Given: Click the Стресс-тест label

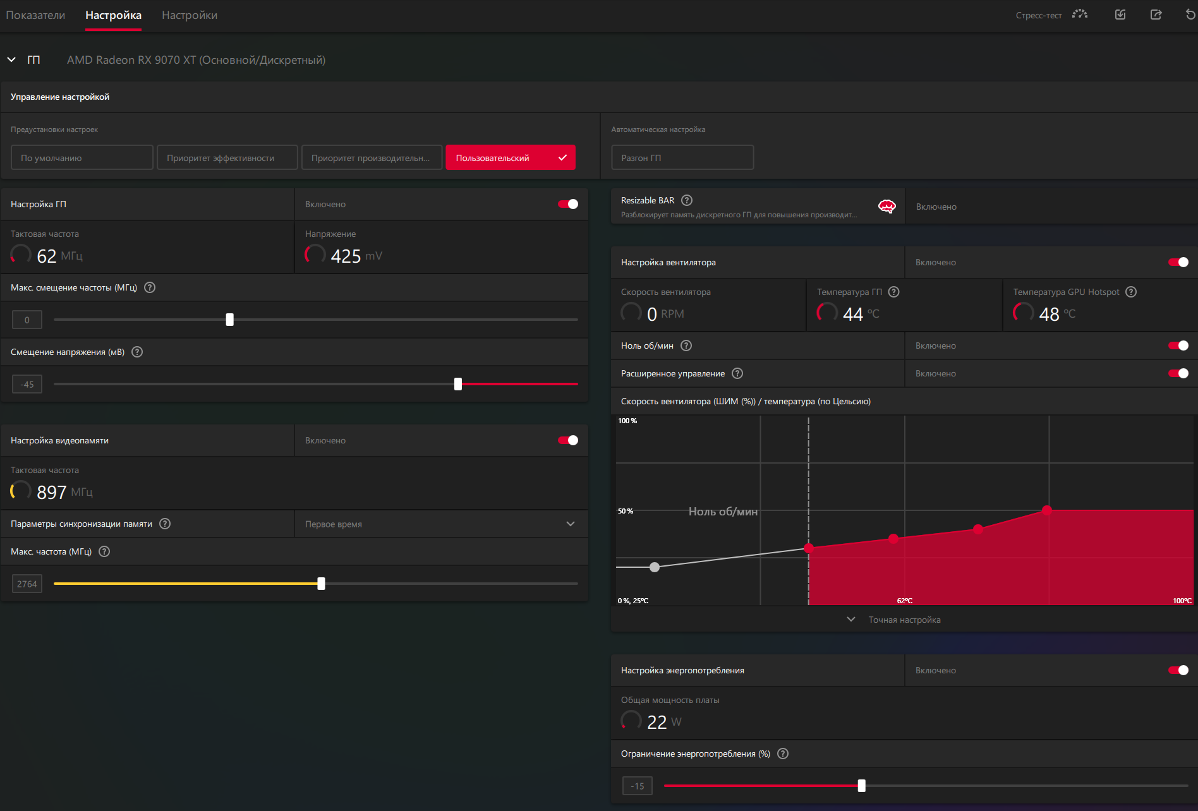Looking at the screenshot, I should (1039, 15).
